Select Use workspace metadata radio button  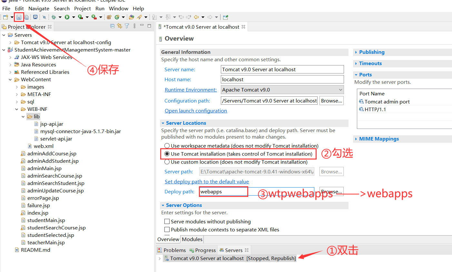click(x=167, y=146)
